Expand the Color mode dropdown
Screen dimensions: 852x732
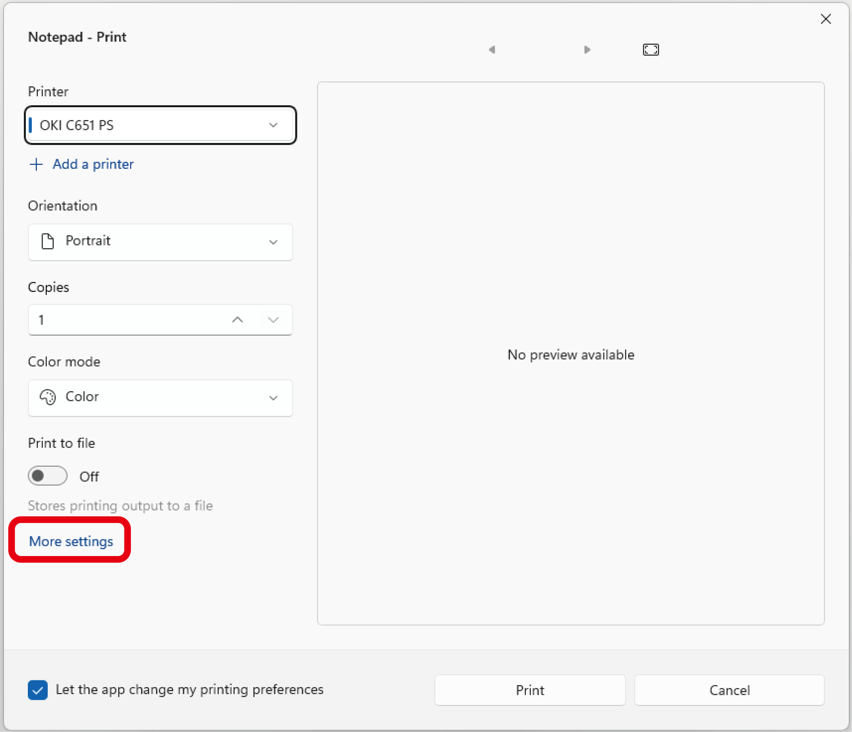click(x=160, y=398)
